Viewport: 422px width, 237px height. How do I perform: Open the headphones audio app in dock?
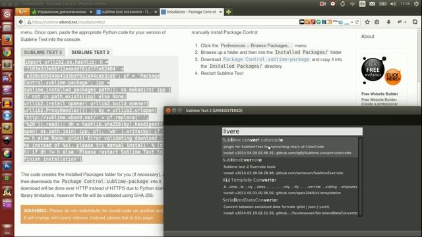[x=7, y=103]
